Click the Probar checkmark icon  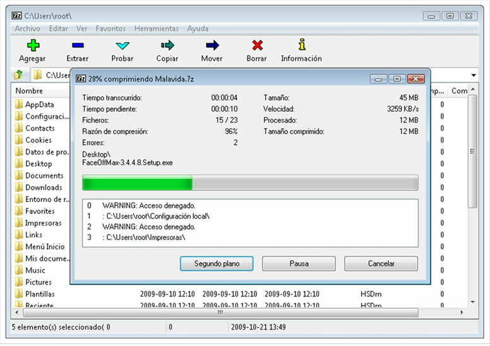[x=122, y=45]
